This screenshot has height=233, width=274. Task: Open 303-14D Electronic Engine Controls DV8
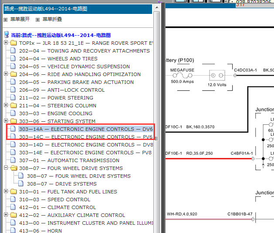click(x=86, y=145)
